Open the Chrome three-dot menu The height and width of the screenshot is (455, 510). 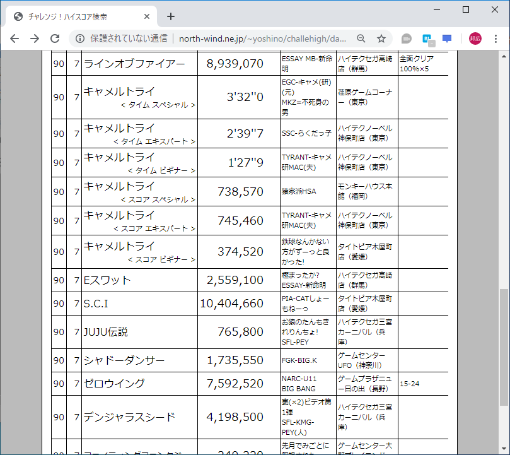[497, 38]
